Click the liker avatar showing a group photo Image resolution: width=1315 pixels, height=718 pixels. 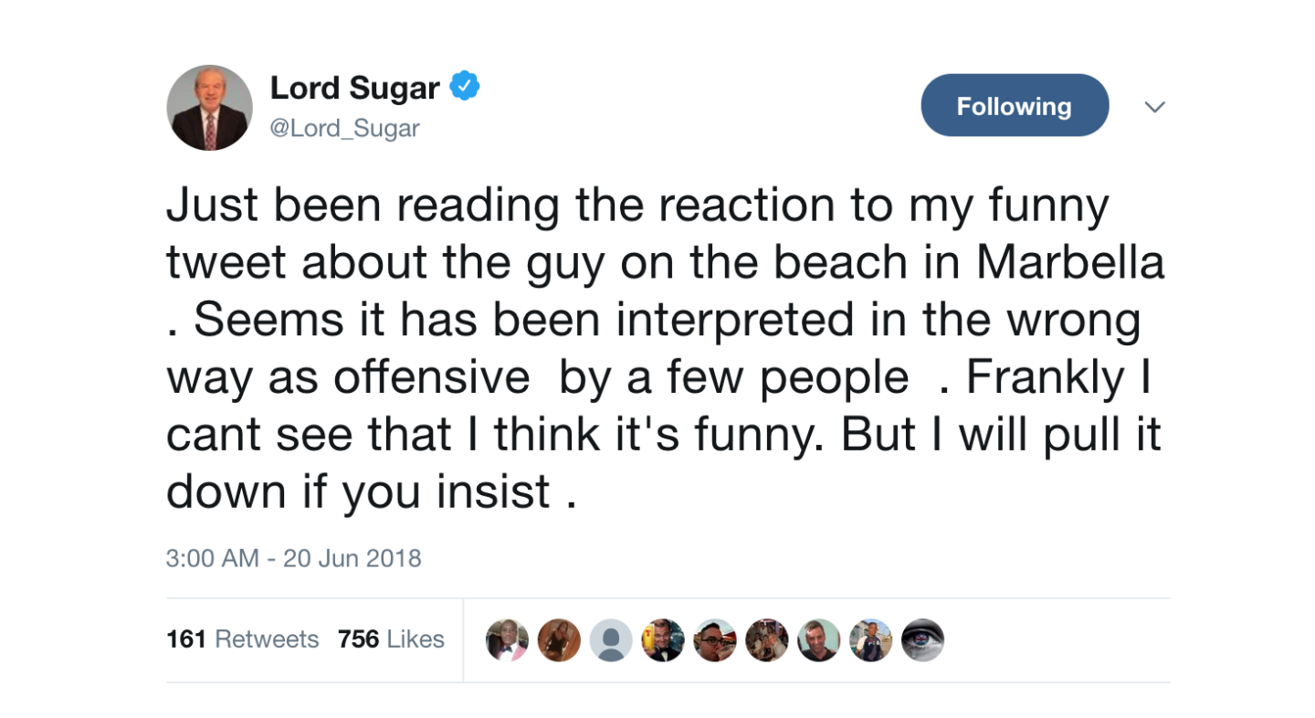click(766, 640)
